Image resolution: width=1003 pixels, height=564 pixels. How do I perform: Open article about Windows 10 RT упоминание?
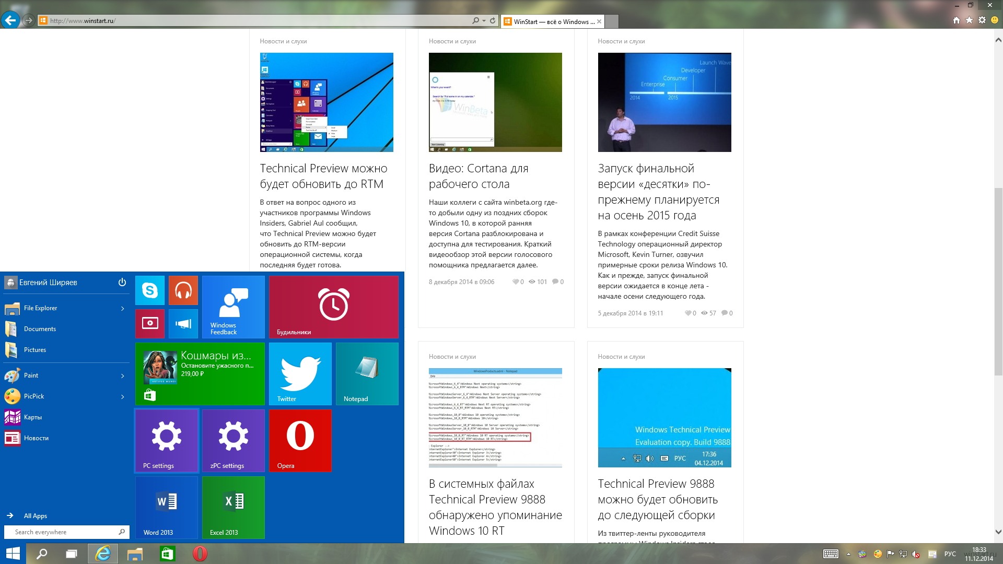[495, 507]
